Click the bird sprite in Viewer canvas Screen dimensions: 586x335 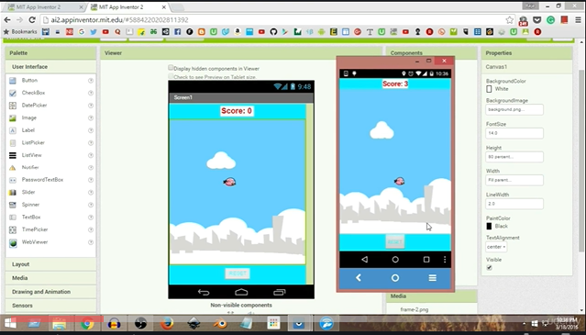pos(229,182)
